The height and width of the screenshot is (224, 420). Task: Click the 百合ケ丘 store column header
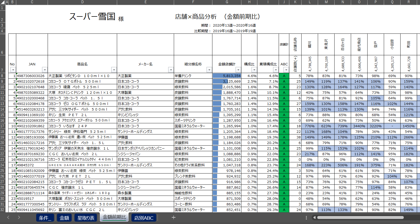click(343, 44)
